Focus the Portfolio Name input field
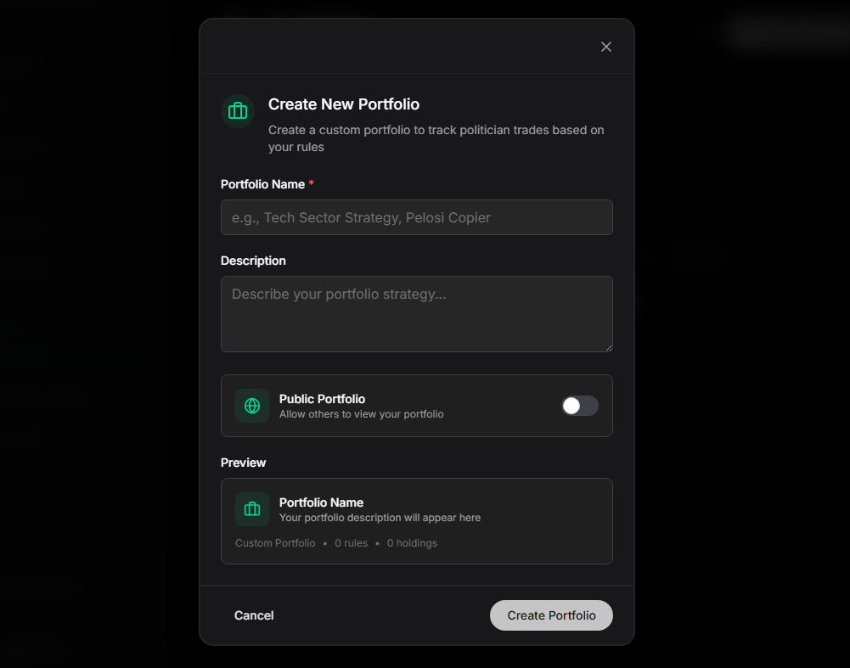Image resolution: width=850 pixels, height=668 pixels. pos(416,217)
